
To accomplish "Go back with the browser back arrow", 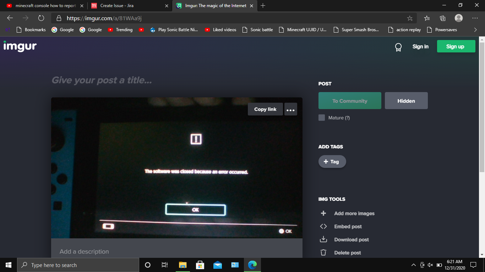I will pos(10,18).
